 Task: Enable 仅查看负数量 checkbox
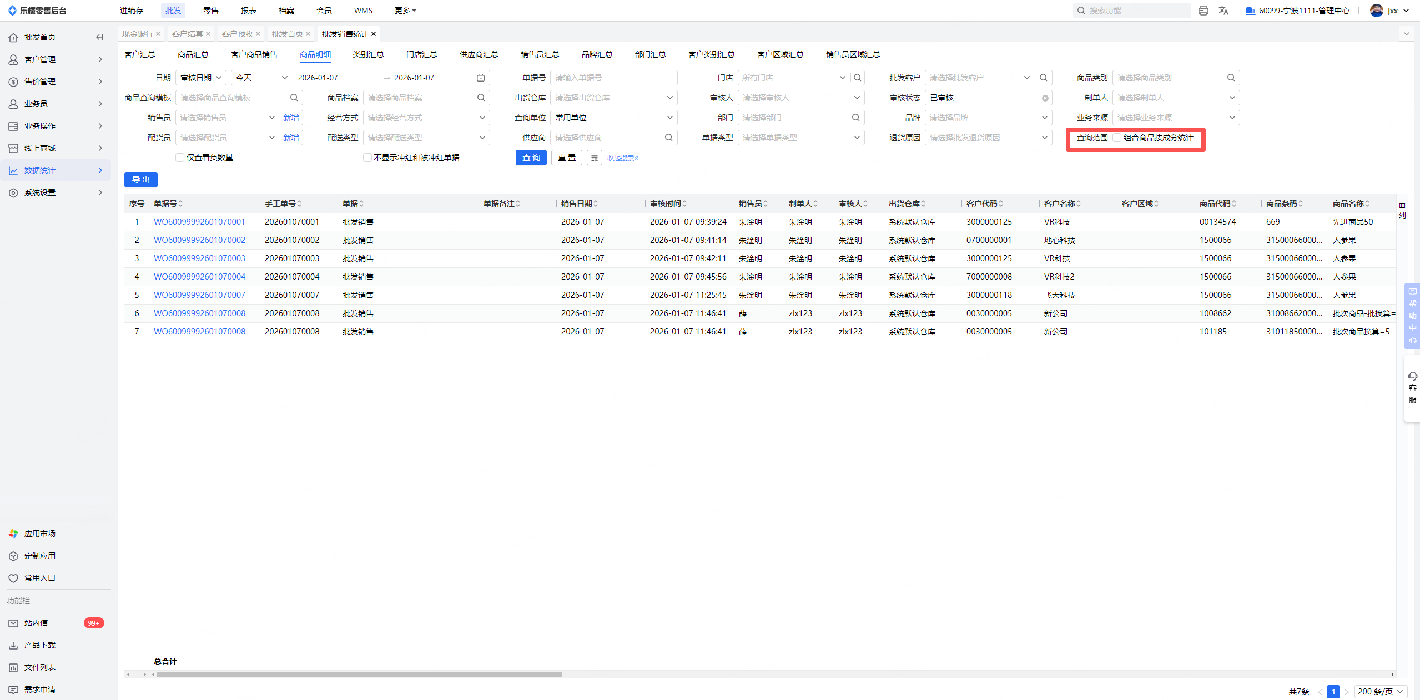[180, 158]
